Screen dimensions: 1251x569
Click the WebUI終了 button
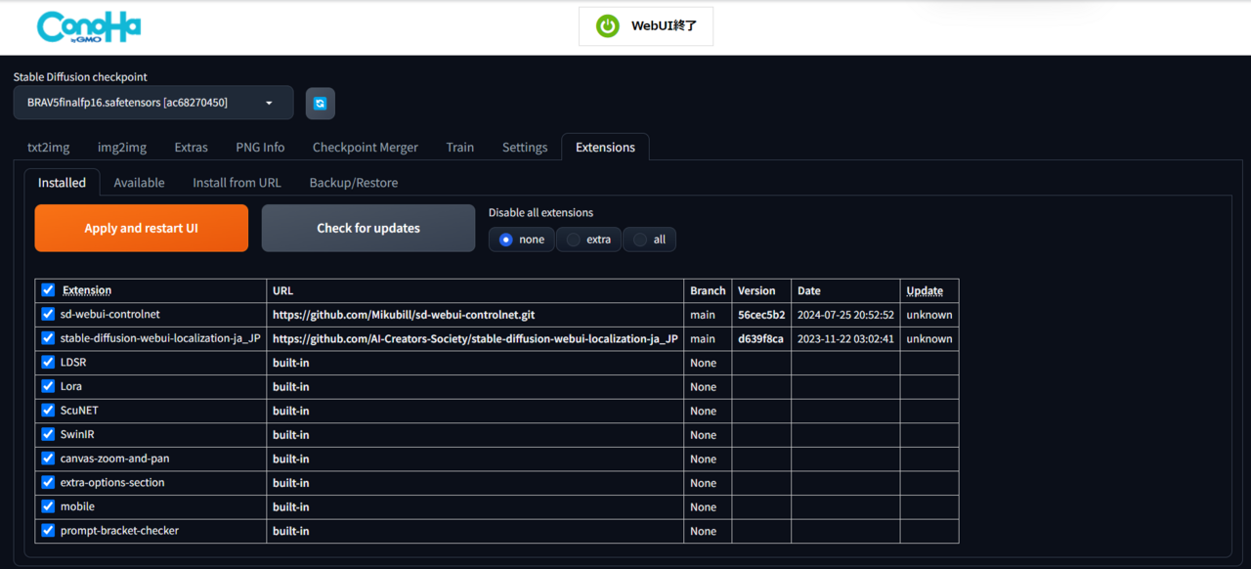[x=646, y=26]
